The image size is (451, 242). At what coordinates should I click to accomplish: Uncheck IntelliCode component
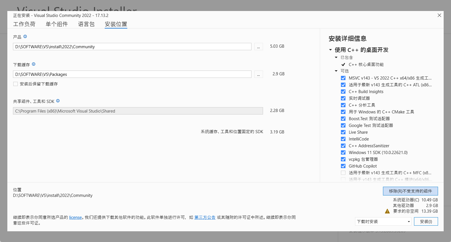click(x=343, y=139)
